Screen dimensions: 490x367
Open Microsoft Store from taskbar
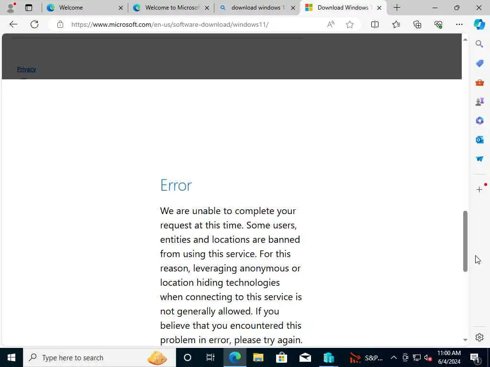point(281,357)
